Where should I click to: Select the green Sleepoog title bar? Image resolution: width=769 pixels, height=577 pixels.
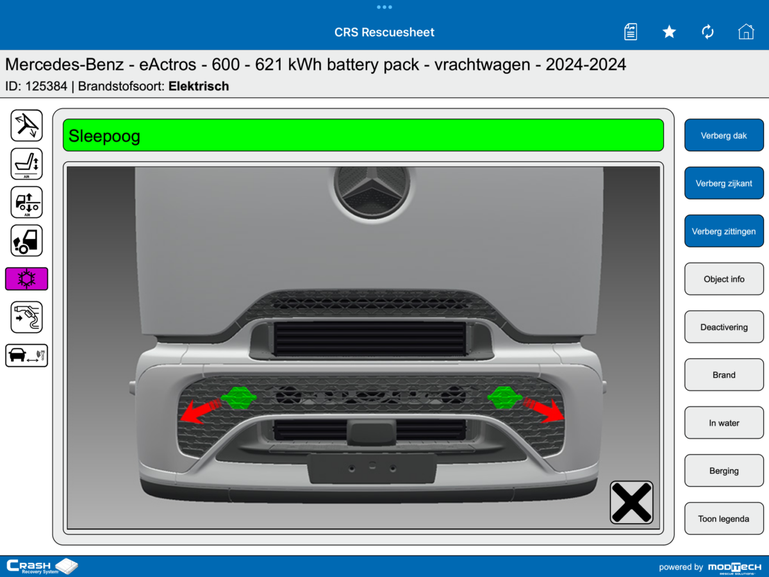pyautogui.click(x=363, y=135)
